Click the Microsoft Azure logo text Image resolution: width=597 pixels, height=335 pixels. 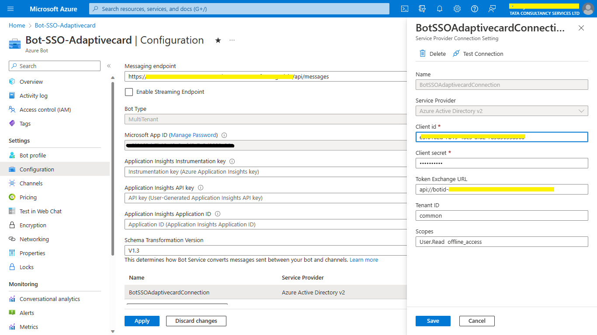pyautogui.click(x=53, y=9)
